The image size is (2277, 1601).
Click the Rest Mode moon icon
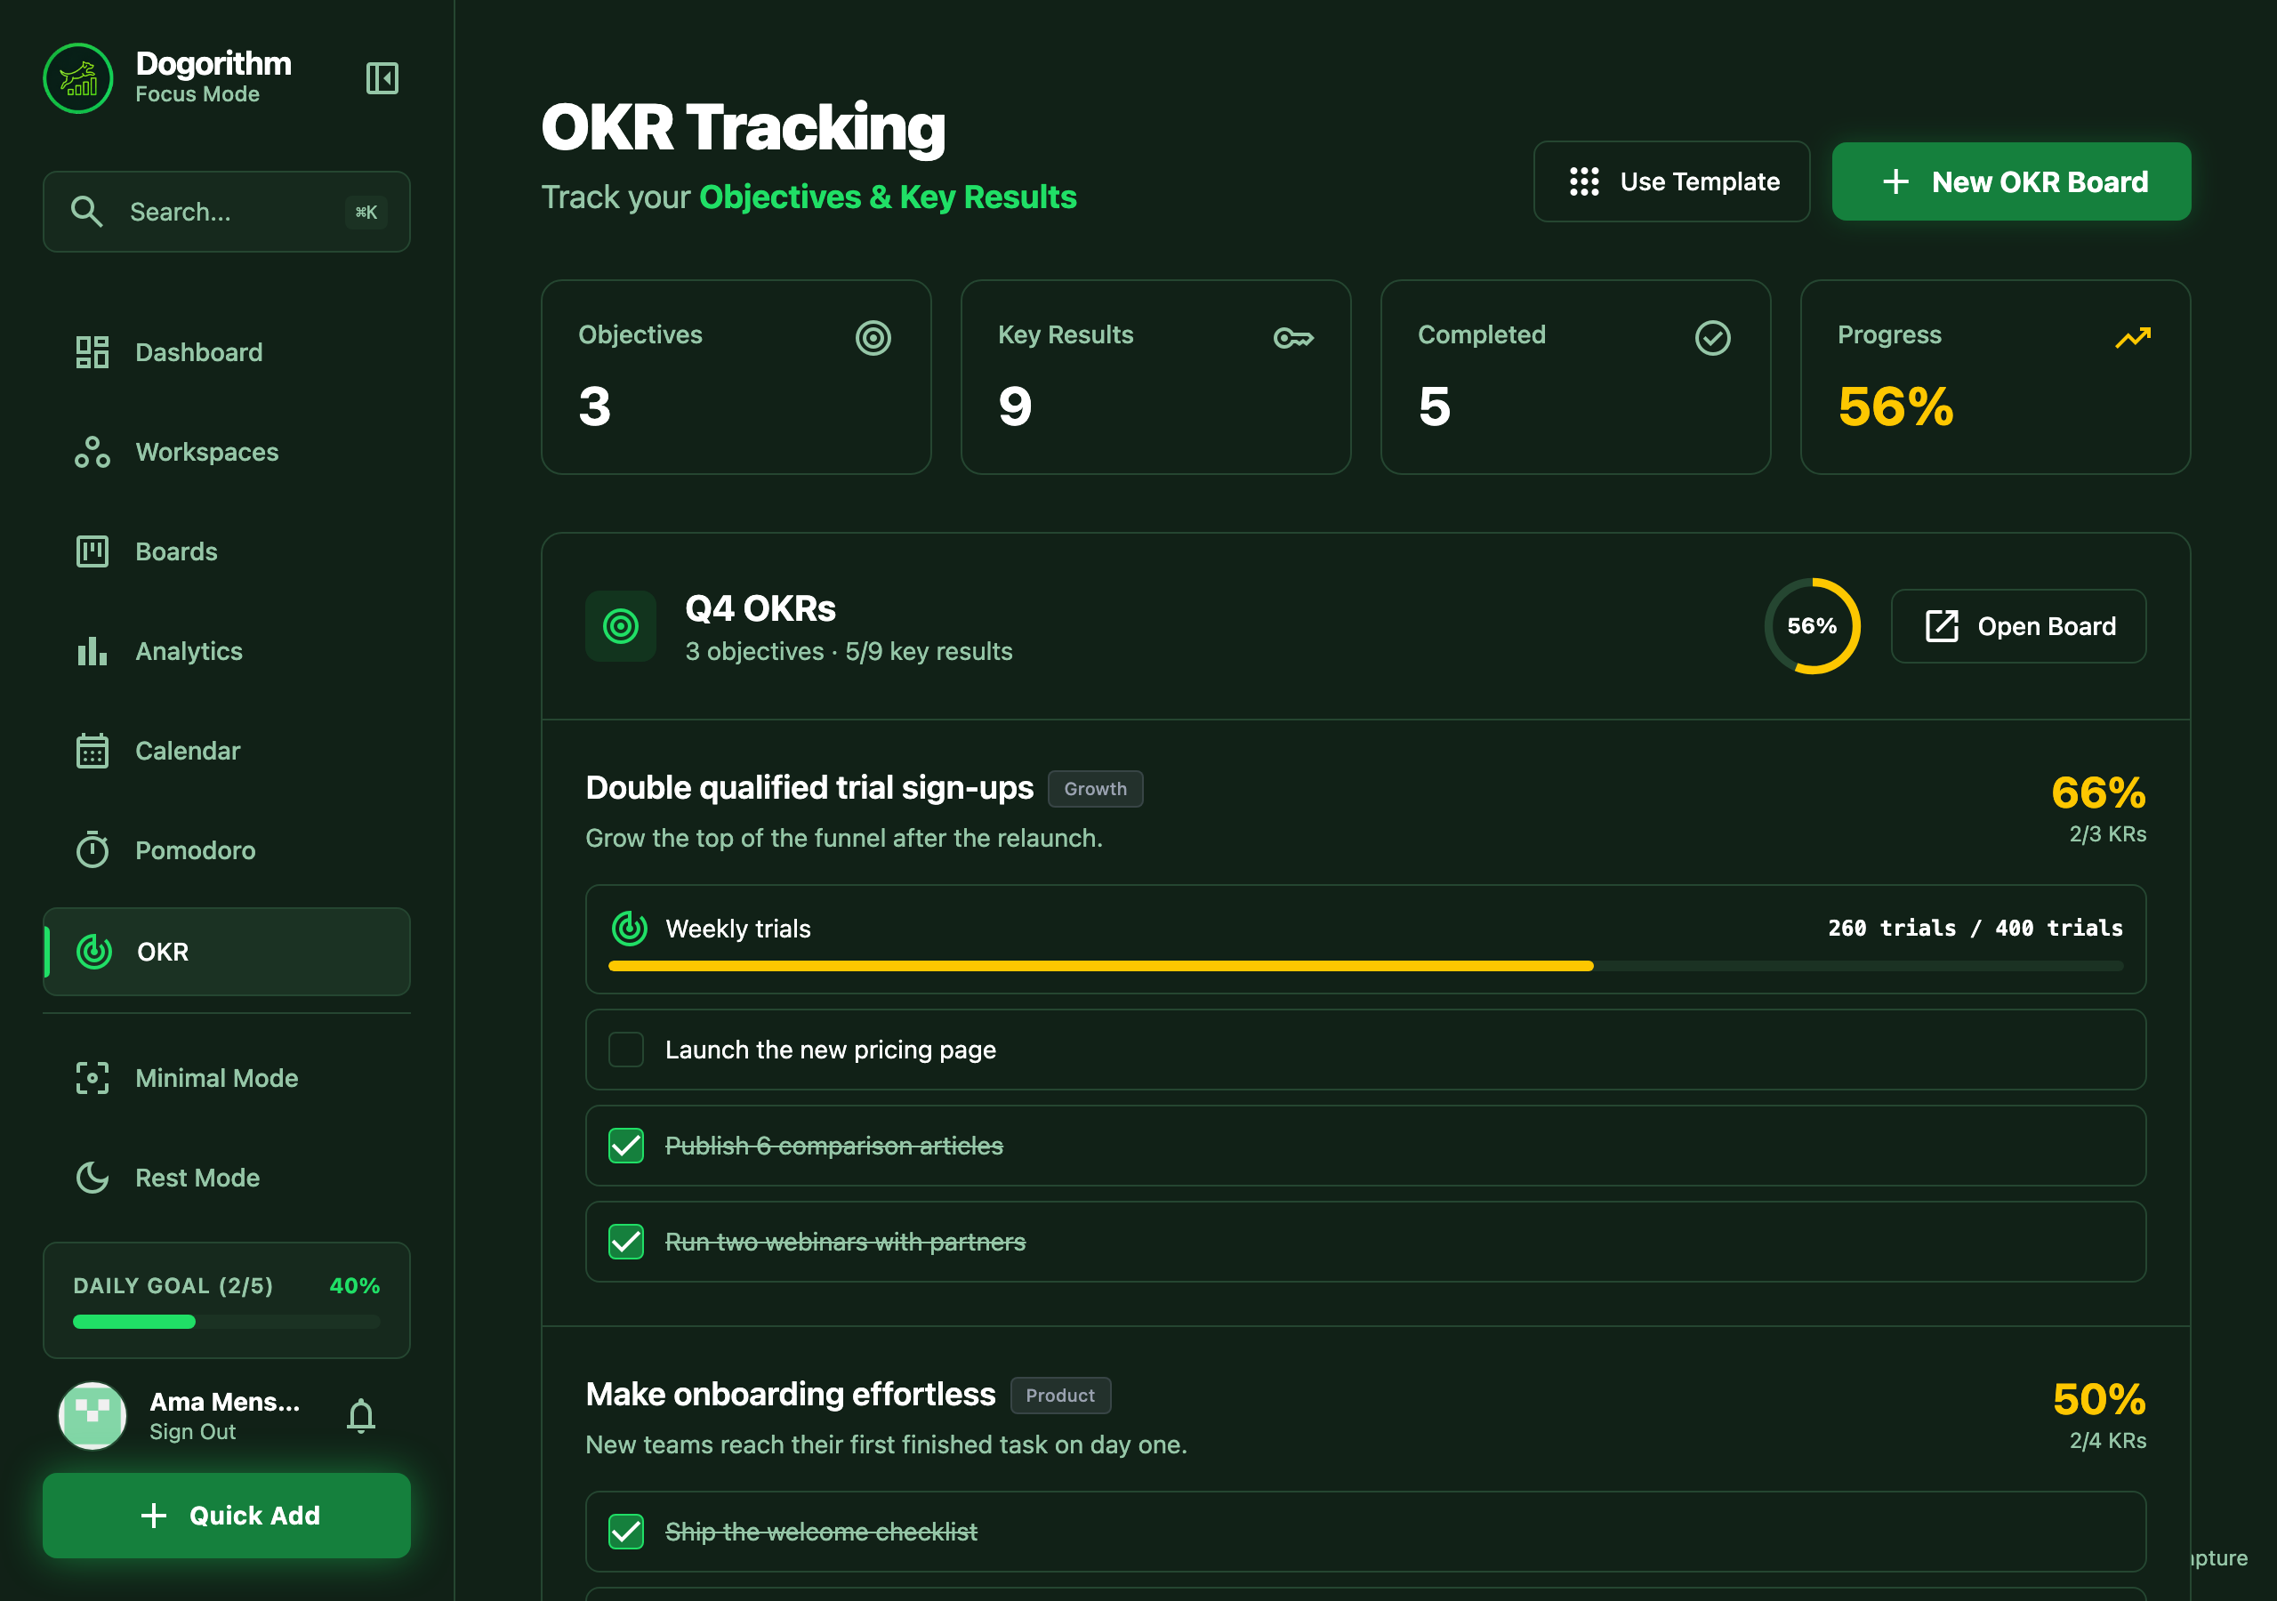(x=93, y=1178)
